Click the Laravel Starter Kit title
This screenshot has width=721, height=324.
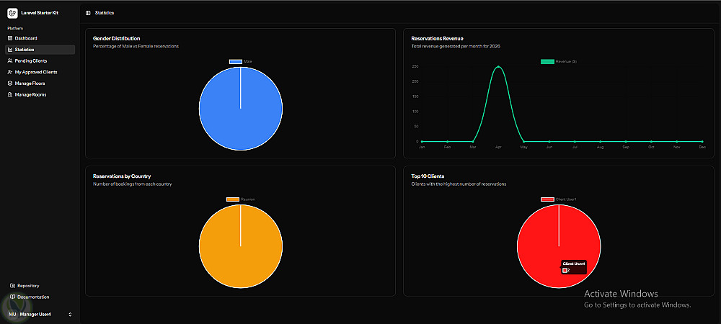(x=40, y=13)
